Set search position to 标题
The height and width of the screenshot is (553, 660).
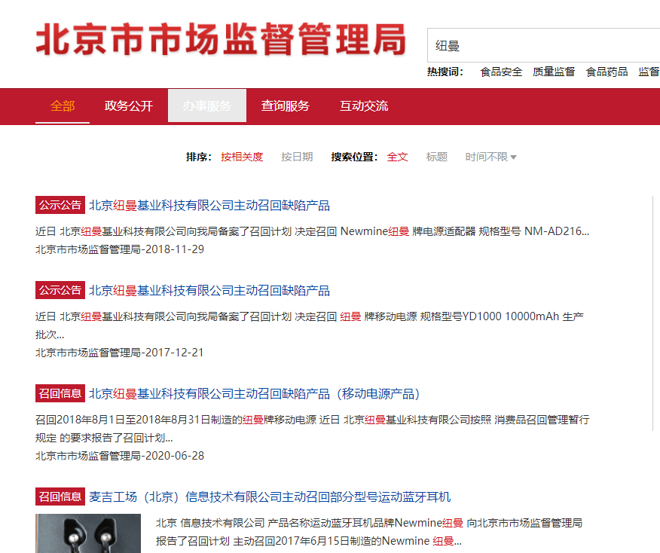click(x=436, y=157)
